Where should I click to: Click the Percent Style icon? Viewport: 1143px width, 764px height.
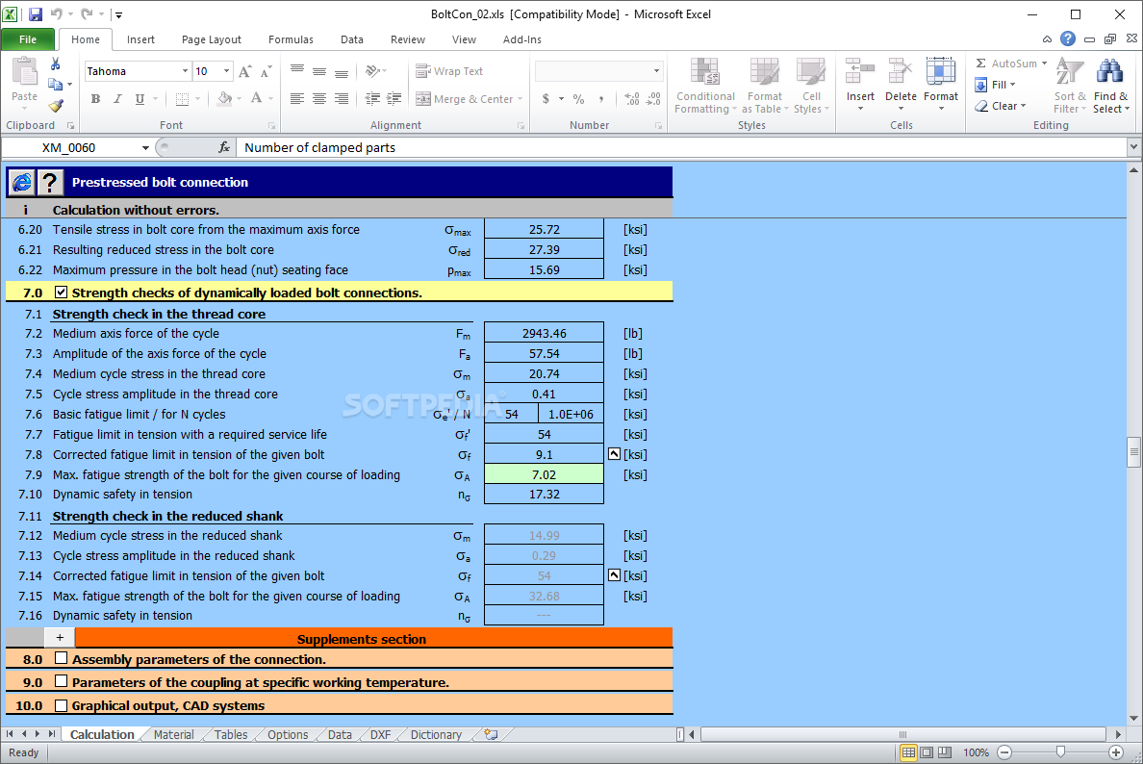click(579, 98)
